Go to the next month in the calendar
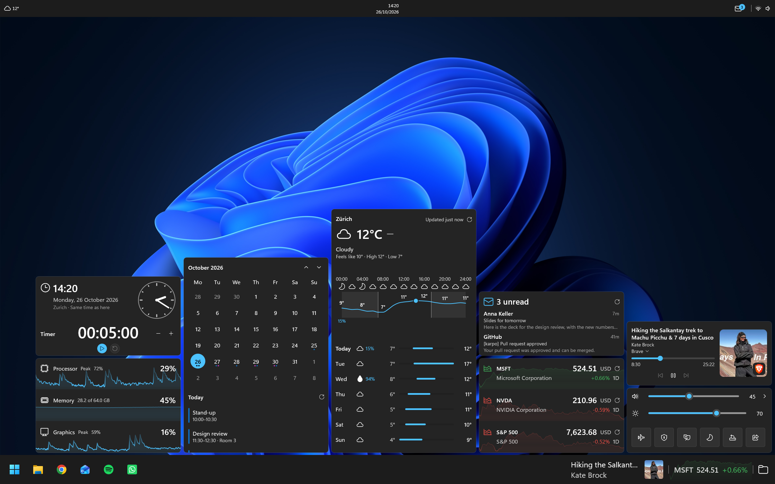Viewport: 775px width, 484px height. click(319, 268)
